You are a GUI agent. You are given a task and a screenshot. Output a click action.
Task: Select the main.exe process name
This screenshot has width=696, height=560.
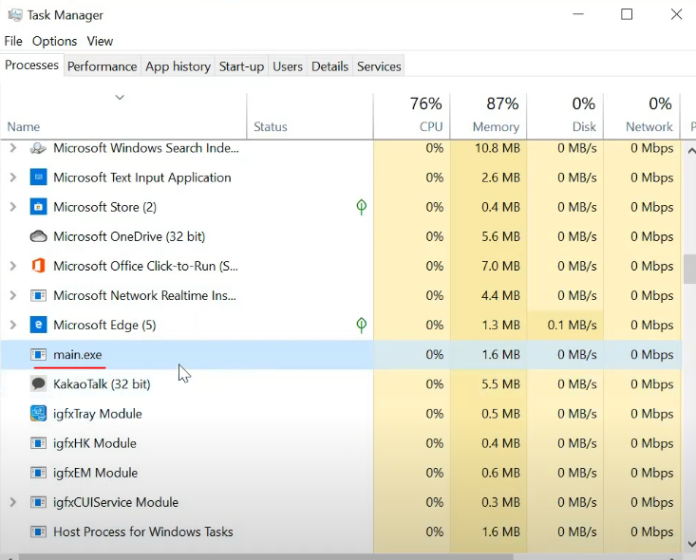[x=77, y=355]
